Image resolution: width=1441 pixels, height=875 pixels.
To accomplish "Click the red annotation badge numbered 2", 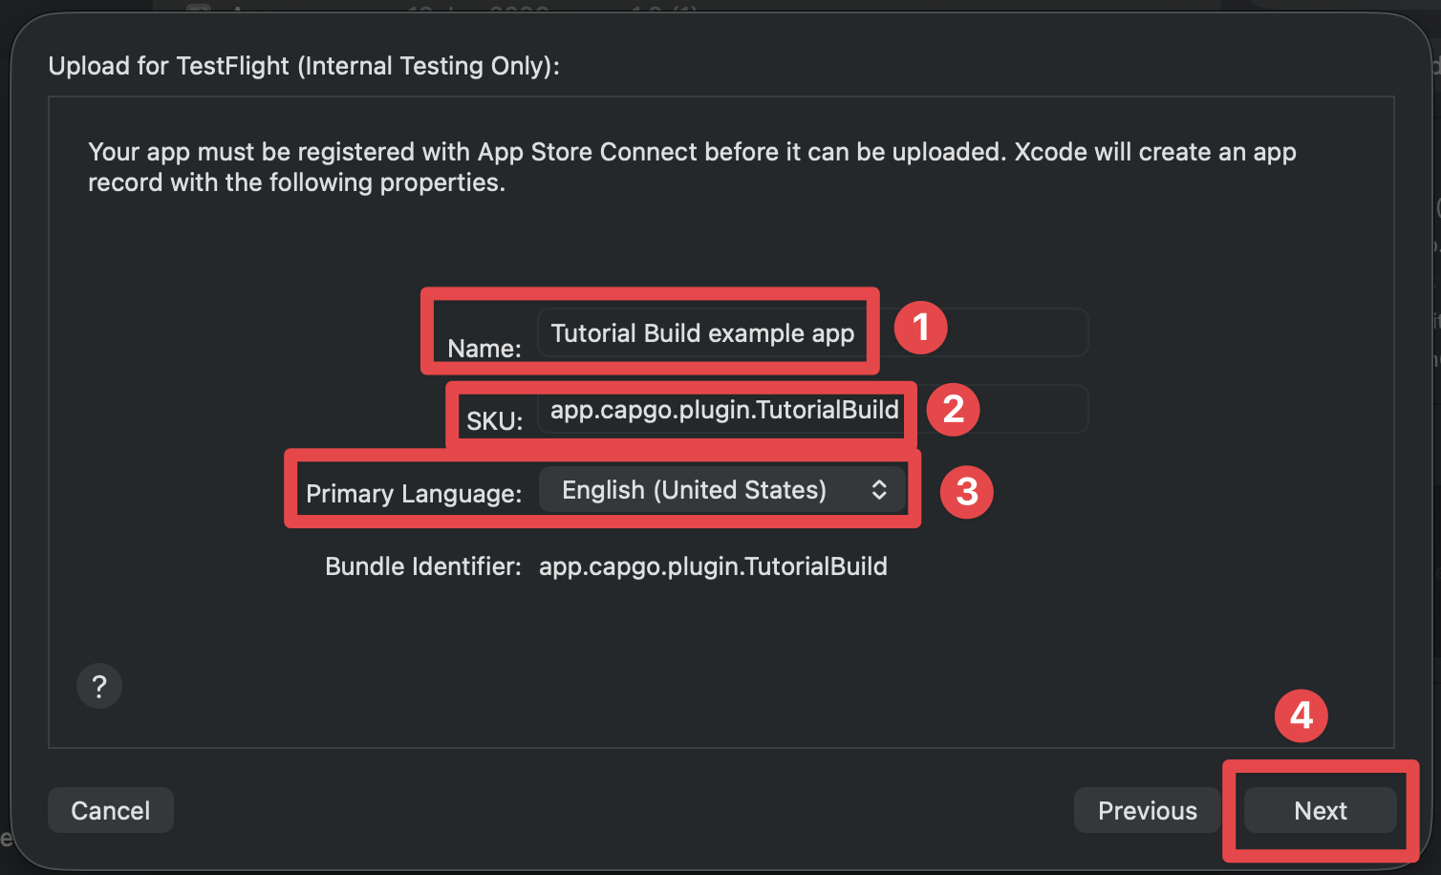I will (953, 409).
